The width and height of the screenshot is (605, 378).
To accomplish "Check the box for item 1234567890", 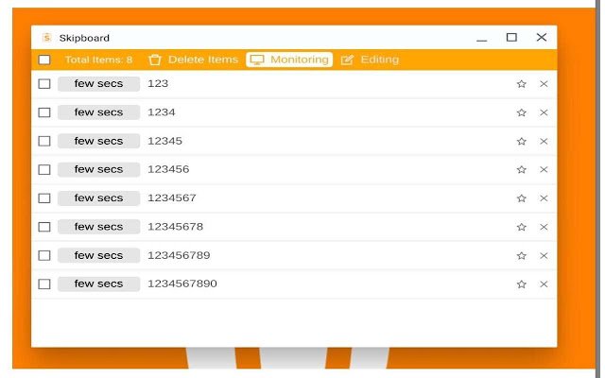I will (44, 284).
